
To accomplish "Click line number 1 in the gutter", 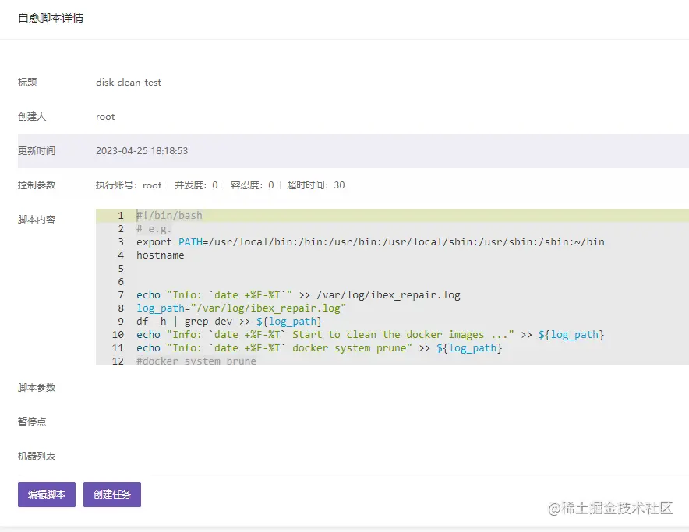I will pos(120,215).
